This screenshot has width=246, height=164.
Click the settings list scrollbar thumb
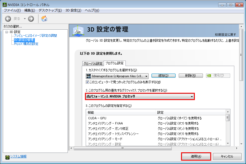click(x=228, y=117)
